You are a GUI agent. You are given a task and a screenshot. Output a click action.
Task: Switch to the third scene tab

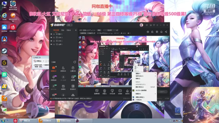[x=68, y=30]
